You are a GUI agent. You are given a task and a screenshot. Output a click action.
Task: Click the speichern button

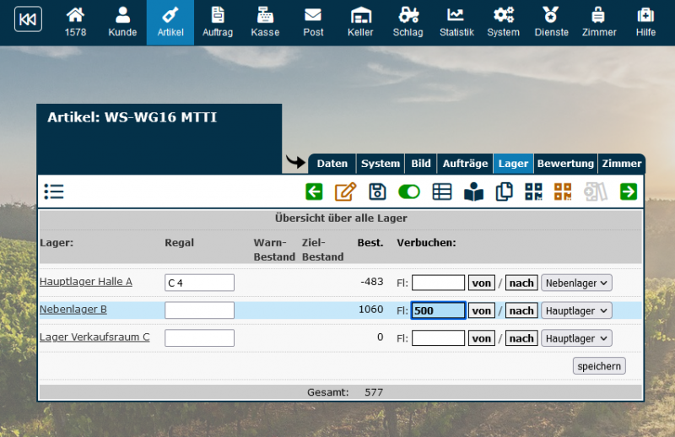pos(599,366)
